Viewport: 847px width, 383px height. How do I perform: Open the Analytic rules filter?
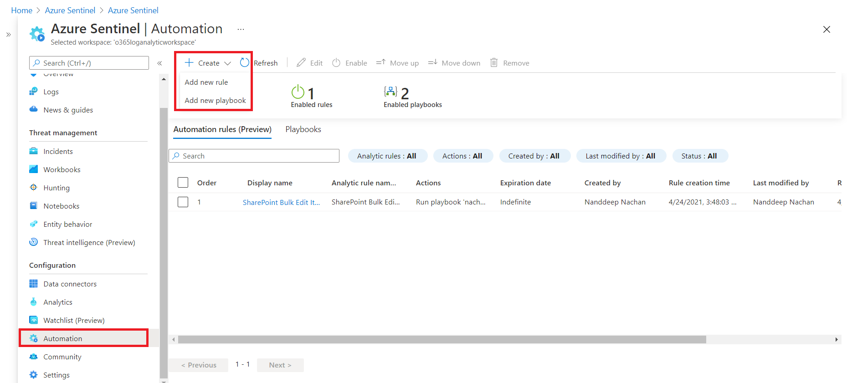[x=387, y=156]
